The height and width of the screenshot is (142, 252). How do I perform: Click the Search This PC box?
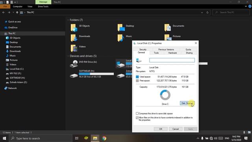[x=231, y=12]
